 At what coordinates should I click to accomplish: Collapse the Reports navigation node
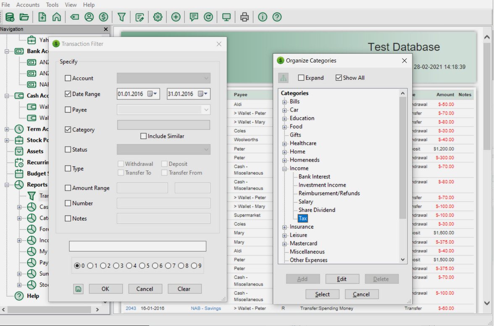point(7,185)
